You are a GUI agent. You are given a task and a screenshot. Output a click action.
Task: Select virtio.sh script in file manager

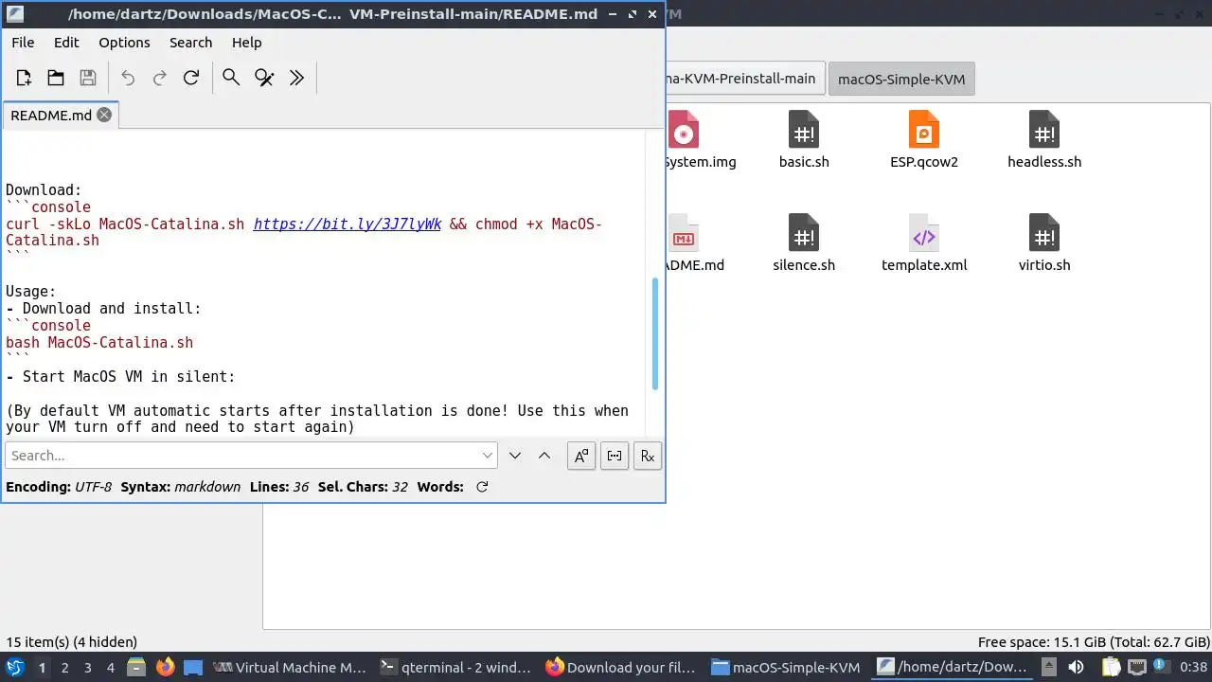click(1044, 244)
